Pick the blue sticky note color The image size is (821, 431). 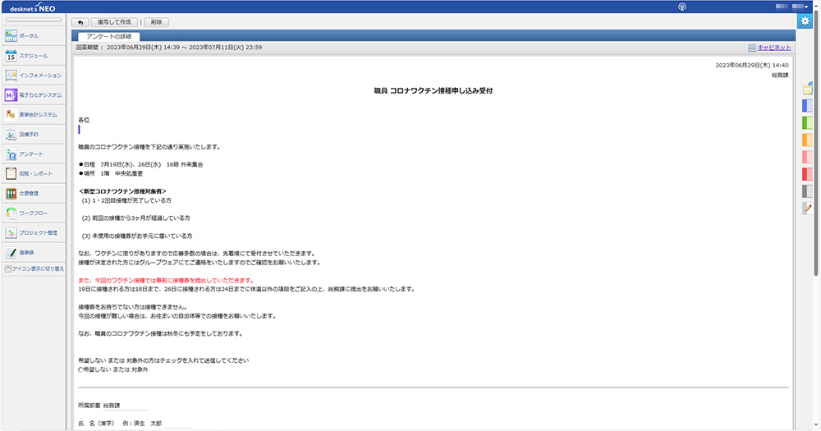(x=808, y=105)
